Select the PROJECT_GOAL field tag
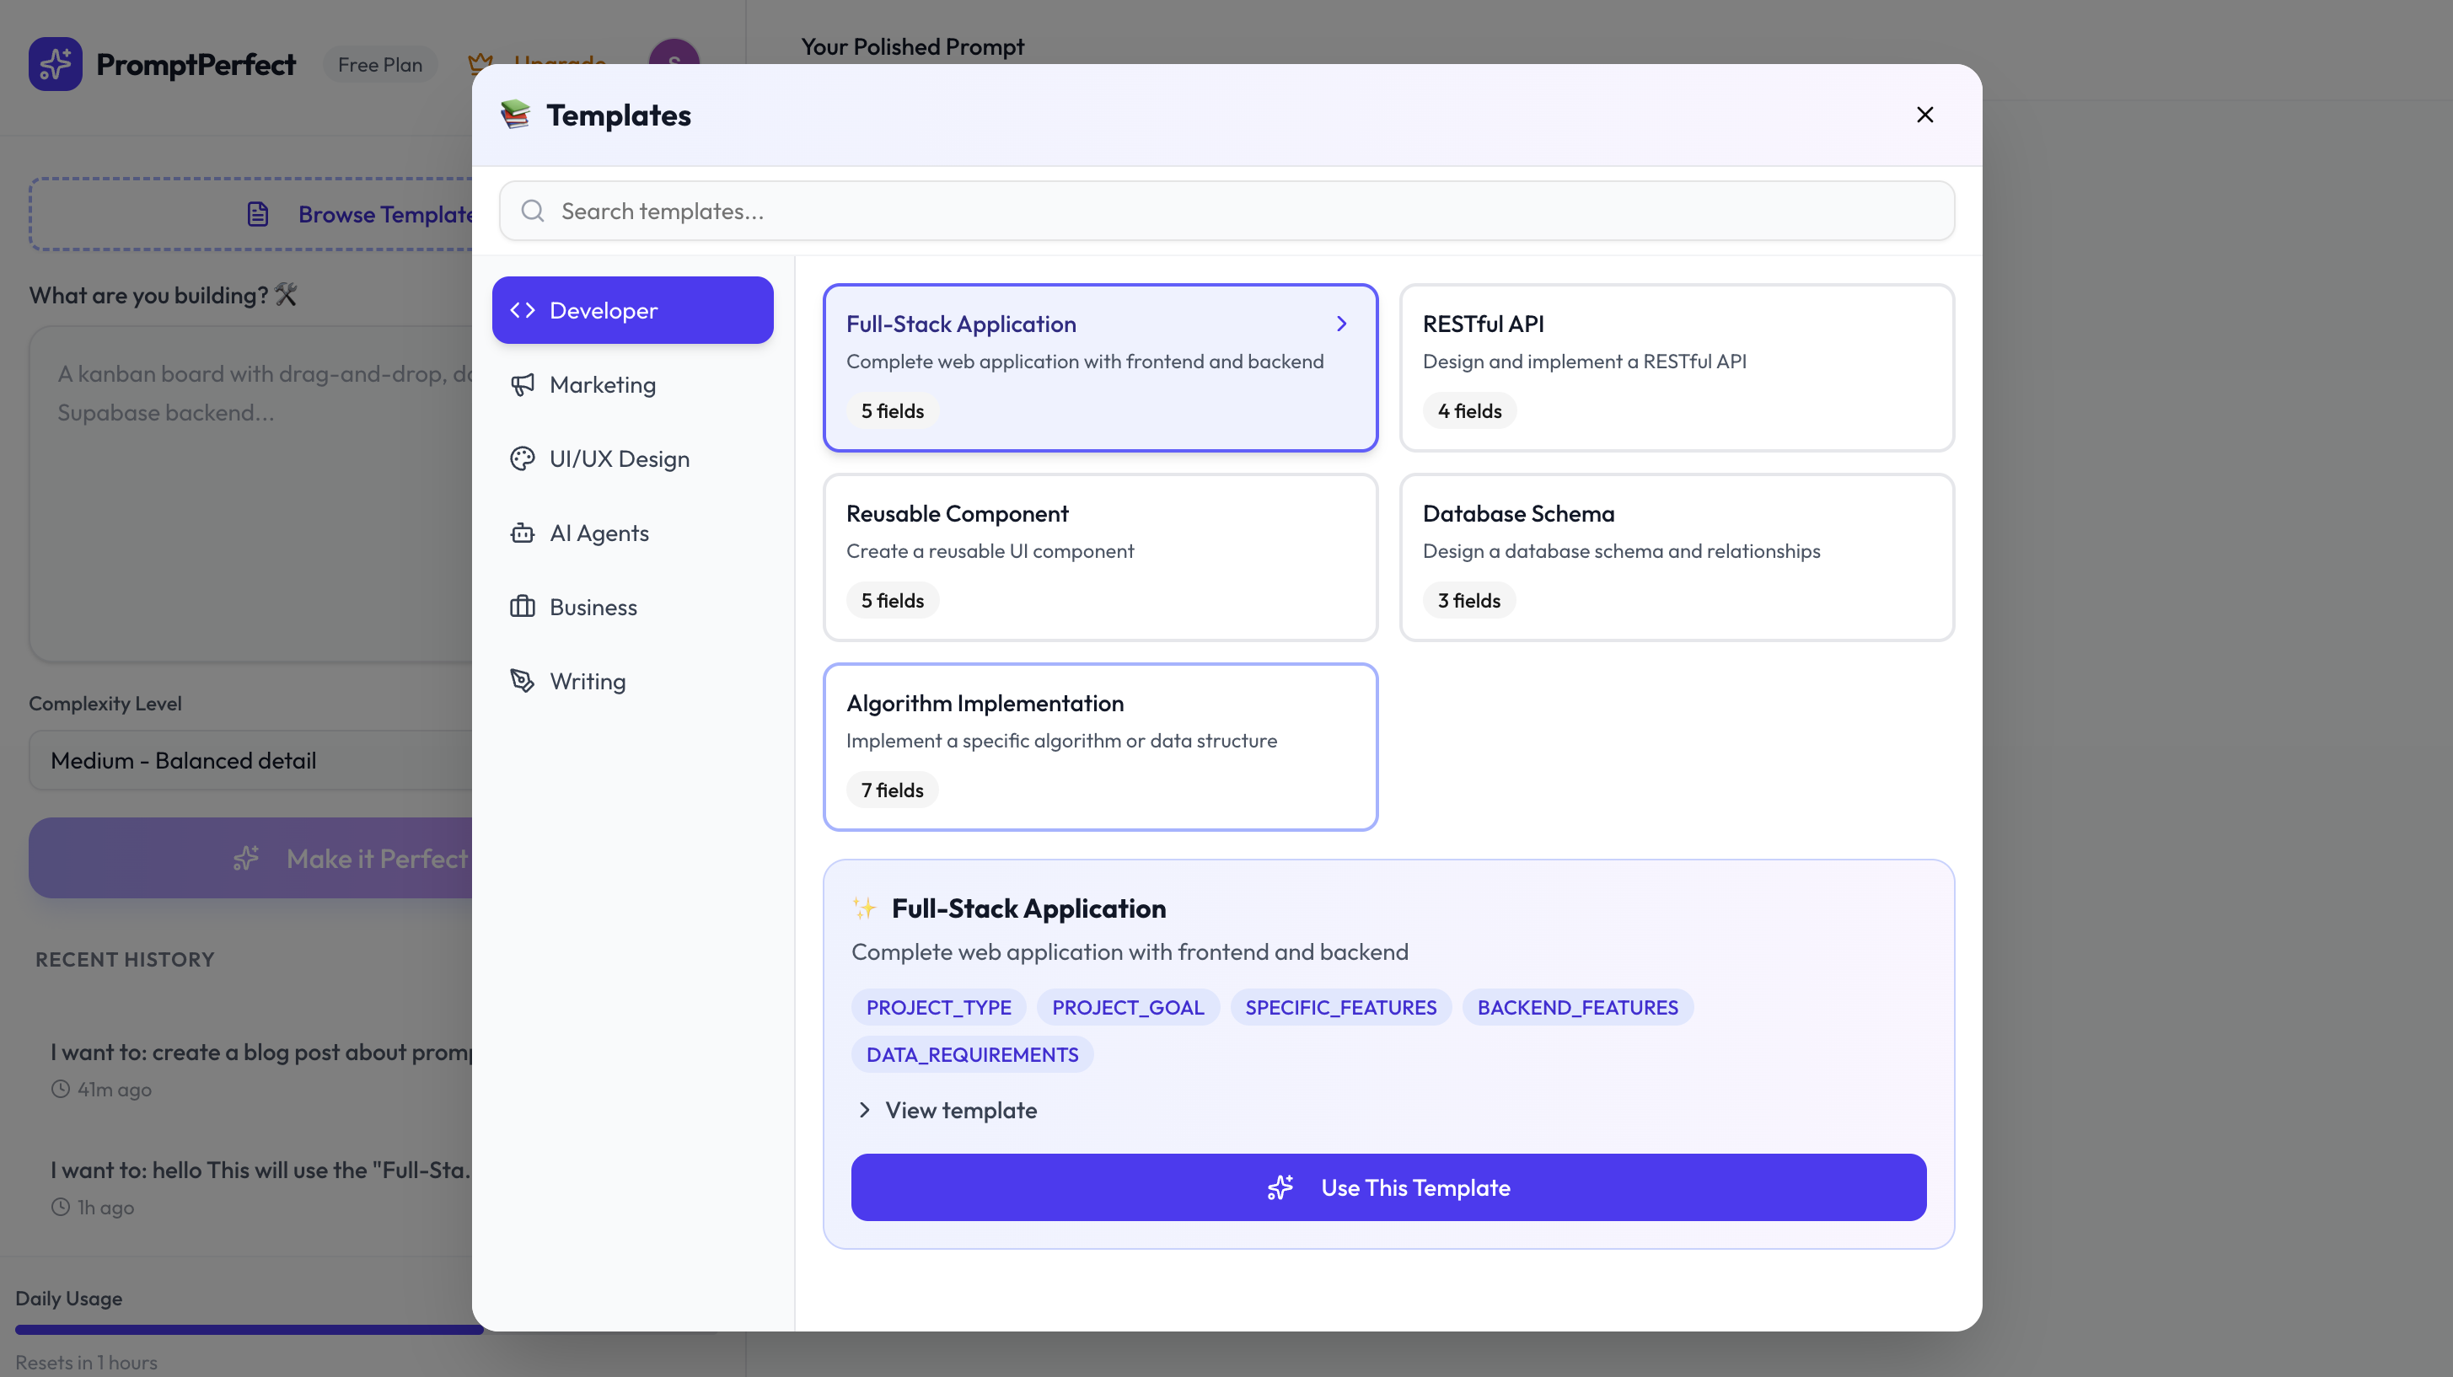 click(x=1128, y=1006)
